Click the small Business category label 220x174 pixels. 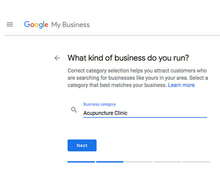[99, 104]
